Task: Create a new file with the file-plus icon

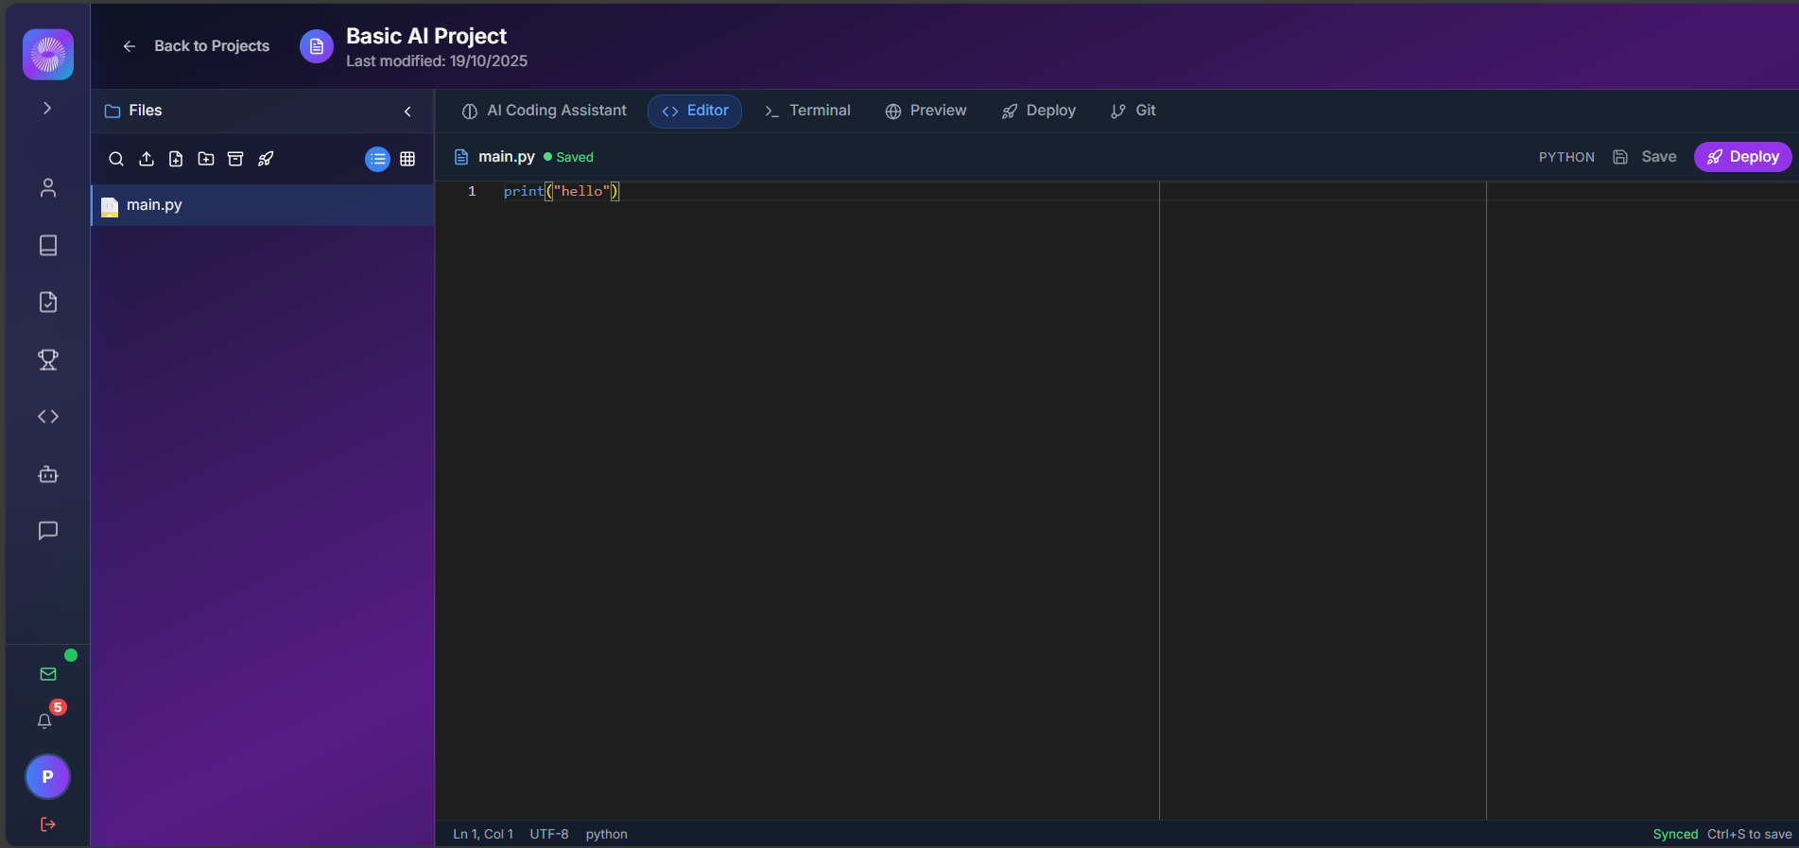Action: point(176,159)
